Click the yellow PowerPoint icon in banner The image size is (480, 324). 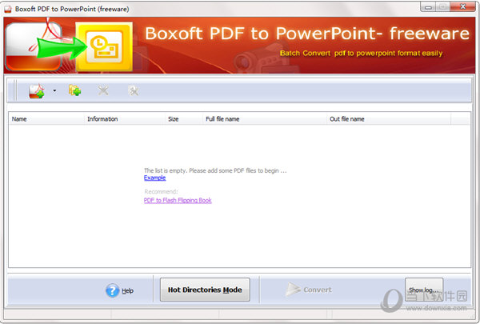point(104,46)
